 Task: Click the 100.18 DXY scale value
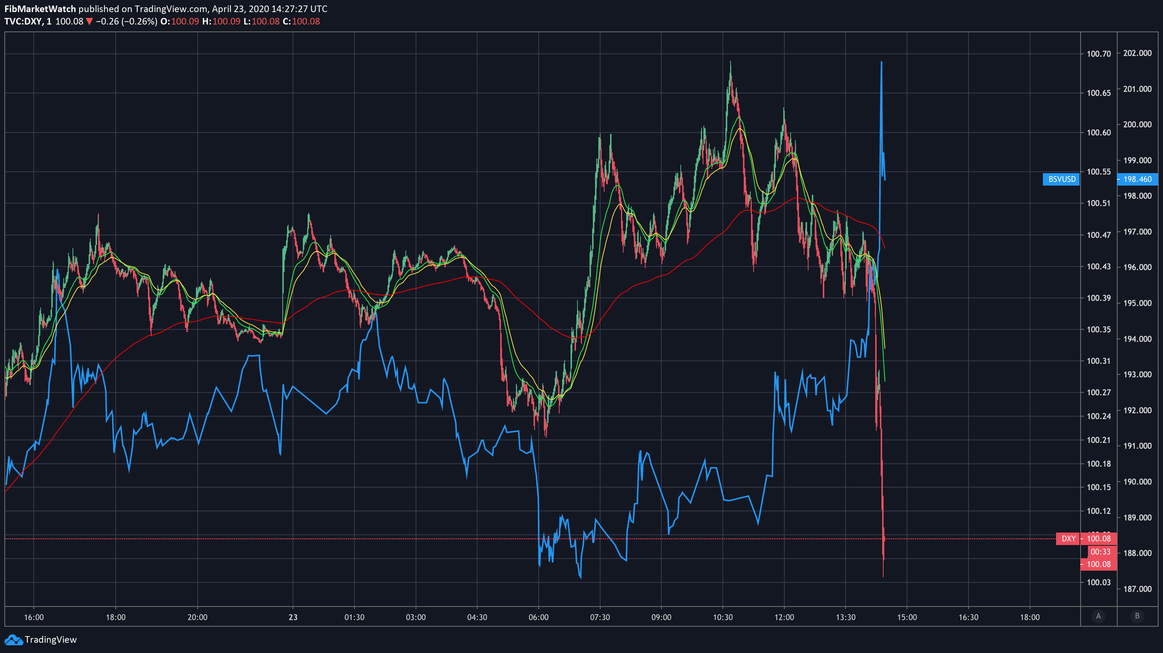tap(1099, 463)
